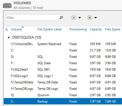This screenshot has height=106, width=122.
Task: Click the 19.9 GB capacity value
Action: [95, 70]
